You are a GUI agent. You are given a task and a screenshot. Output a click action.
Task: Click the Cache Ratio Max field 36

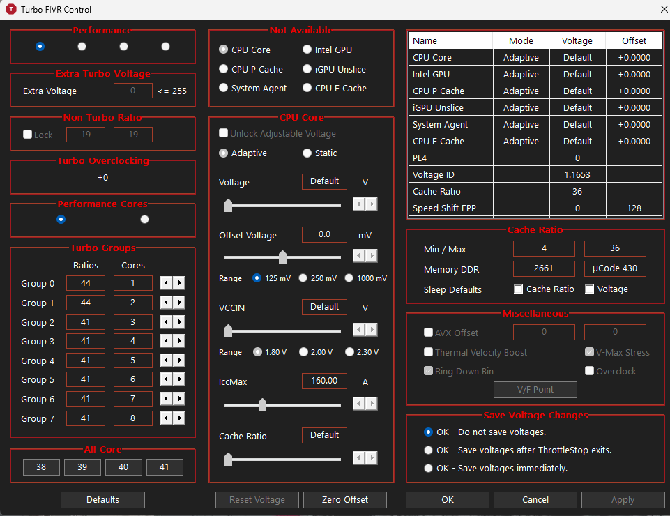coord(615,248)
